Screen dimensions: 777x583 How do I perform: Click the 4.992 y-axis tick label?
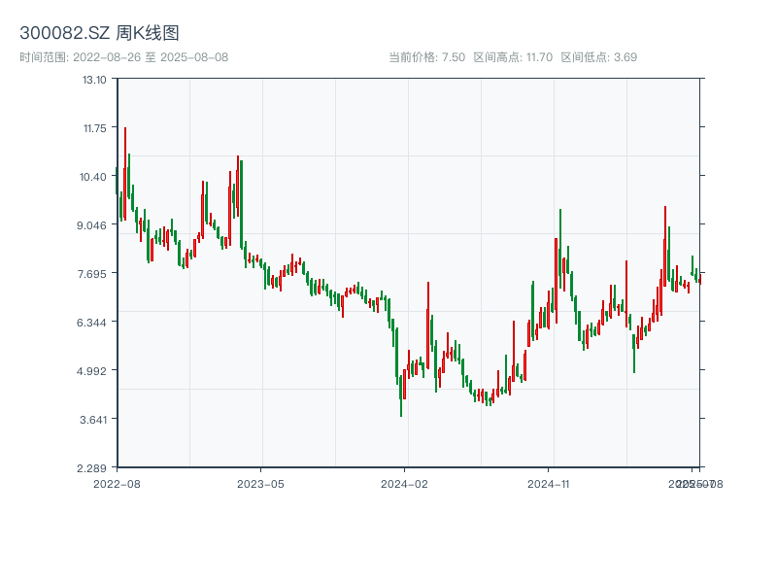pos(93,371)
